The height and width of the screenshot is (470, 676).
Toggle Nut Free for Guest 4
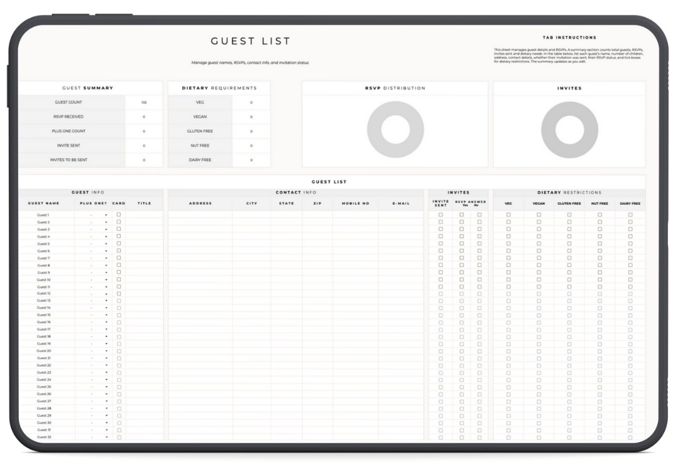(x=600, y=236)
